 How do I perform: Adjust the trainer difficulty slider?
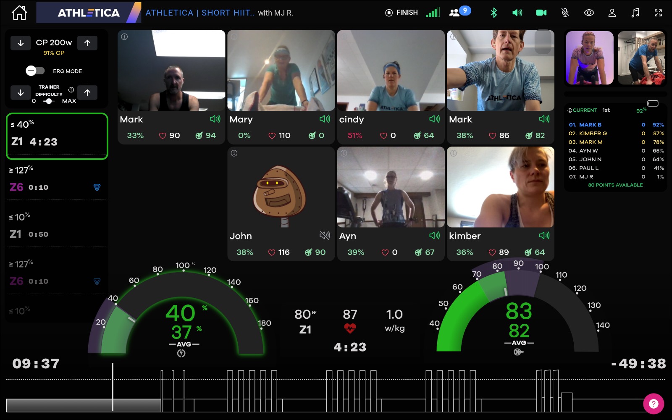[x=49, y=101]
